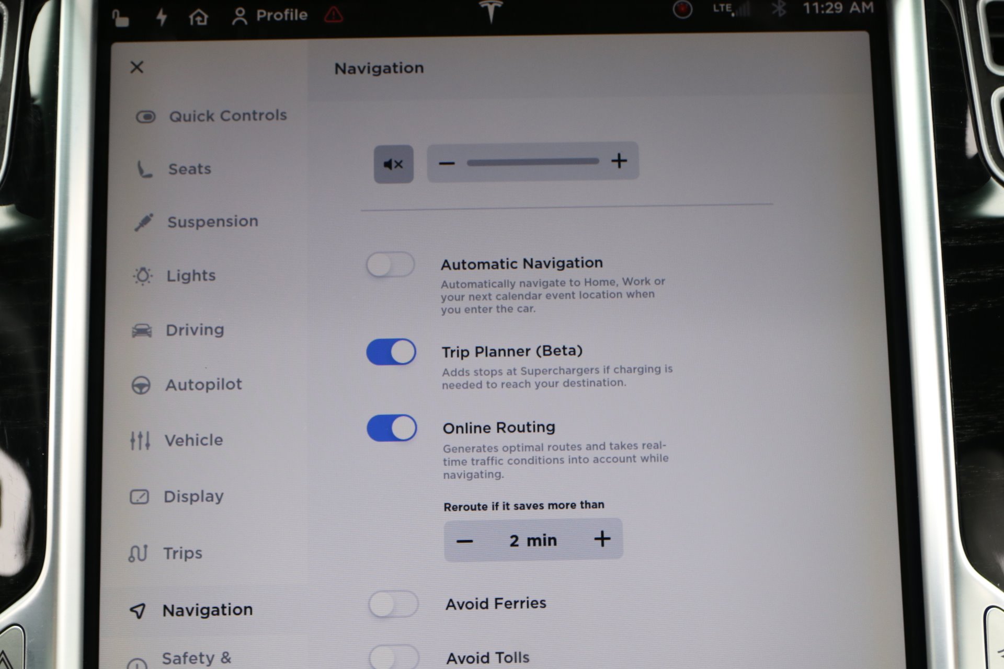This screenshot has width=1004, height=669.
Task: Open the Autopilot settings
Action: [186, 385]
